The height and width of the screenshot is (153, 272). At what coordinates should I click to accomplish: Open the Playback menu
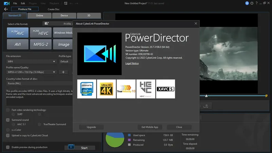point(54,3)
